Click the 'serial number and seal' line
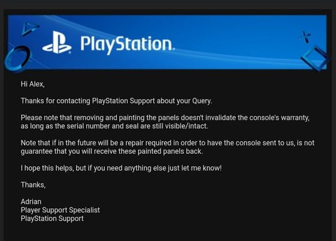Viewport: 336px width, 241px height. [114, 126]
